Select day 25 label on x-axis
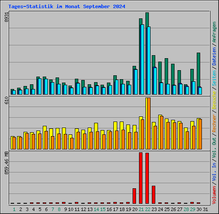The width and height of the screenshot is (219, 214). click(x=167, y=209)
